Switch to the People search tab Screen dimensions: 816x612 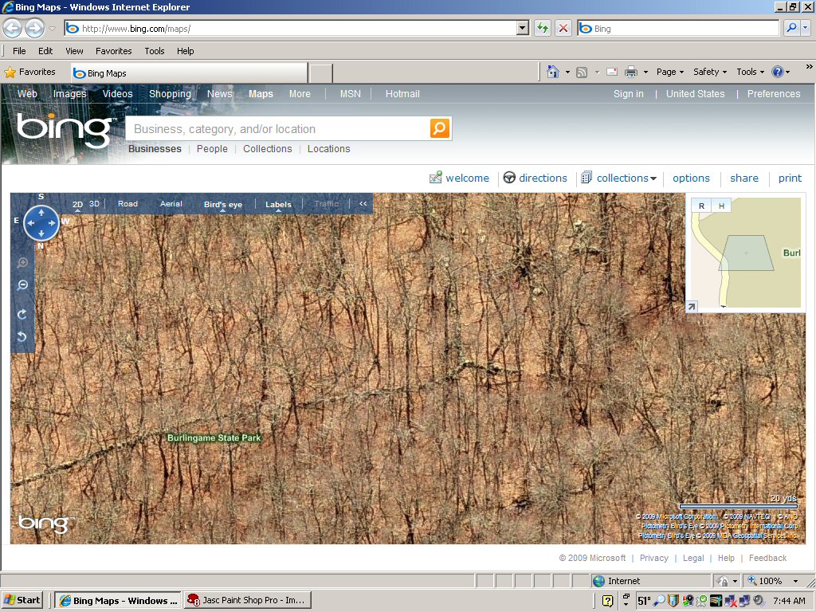[212, 149]
